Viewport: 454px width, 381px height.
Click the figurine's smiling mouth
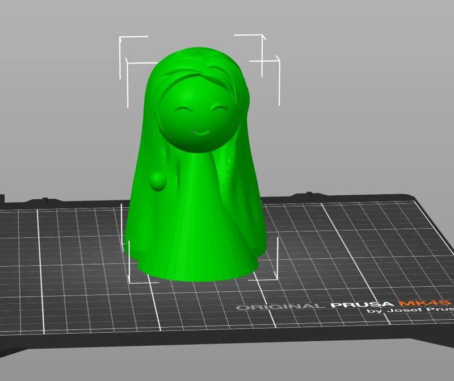(200, 133)
